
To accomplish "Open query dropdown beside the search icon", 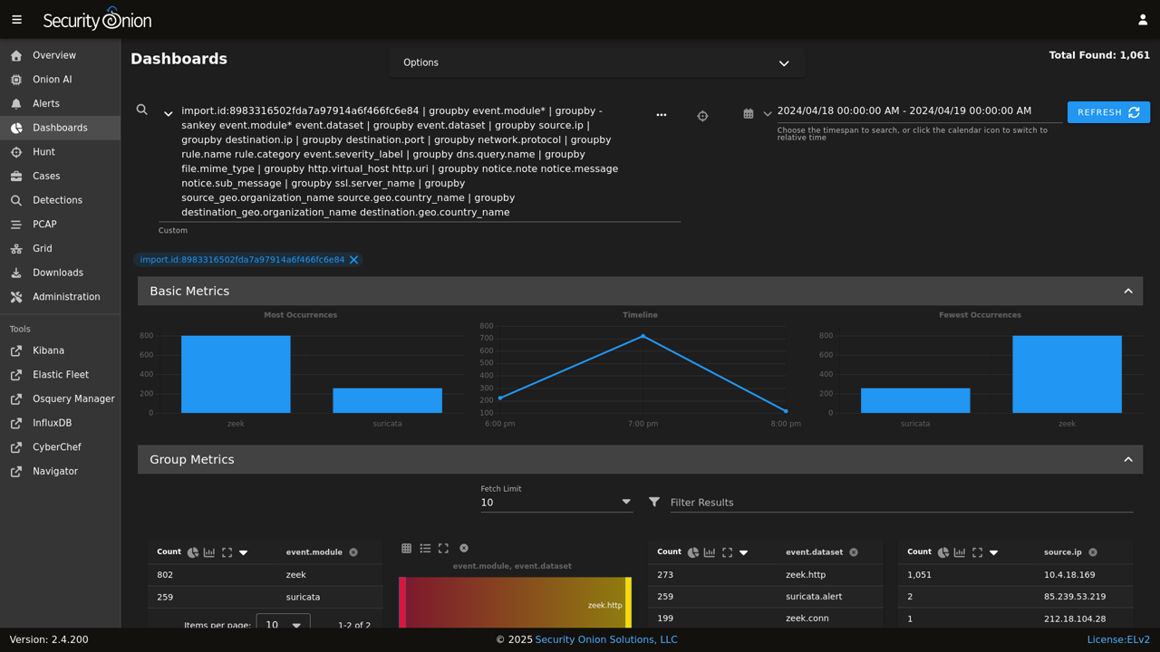I will (x=168, y=114).
